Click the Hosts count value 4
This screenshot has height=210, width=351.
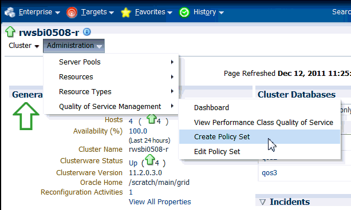click(x=131, y=121)
